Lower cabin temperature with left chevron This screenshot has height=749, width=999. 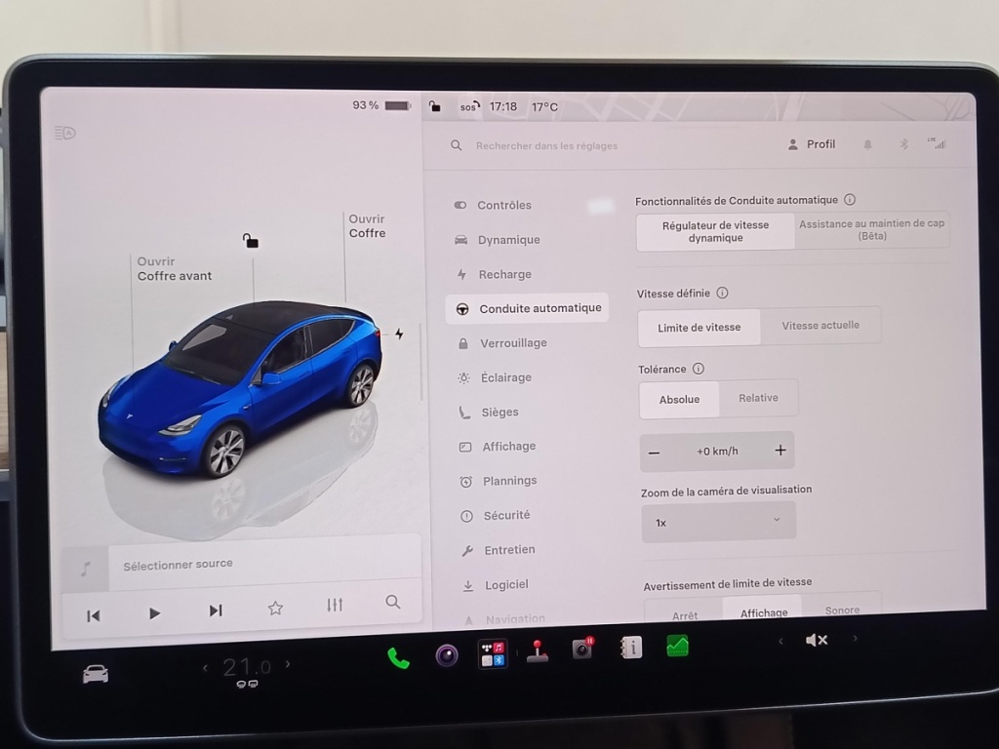click(x=205, y=667)
